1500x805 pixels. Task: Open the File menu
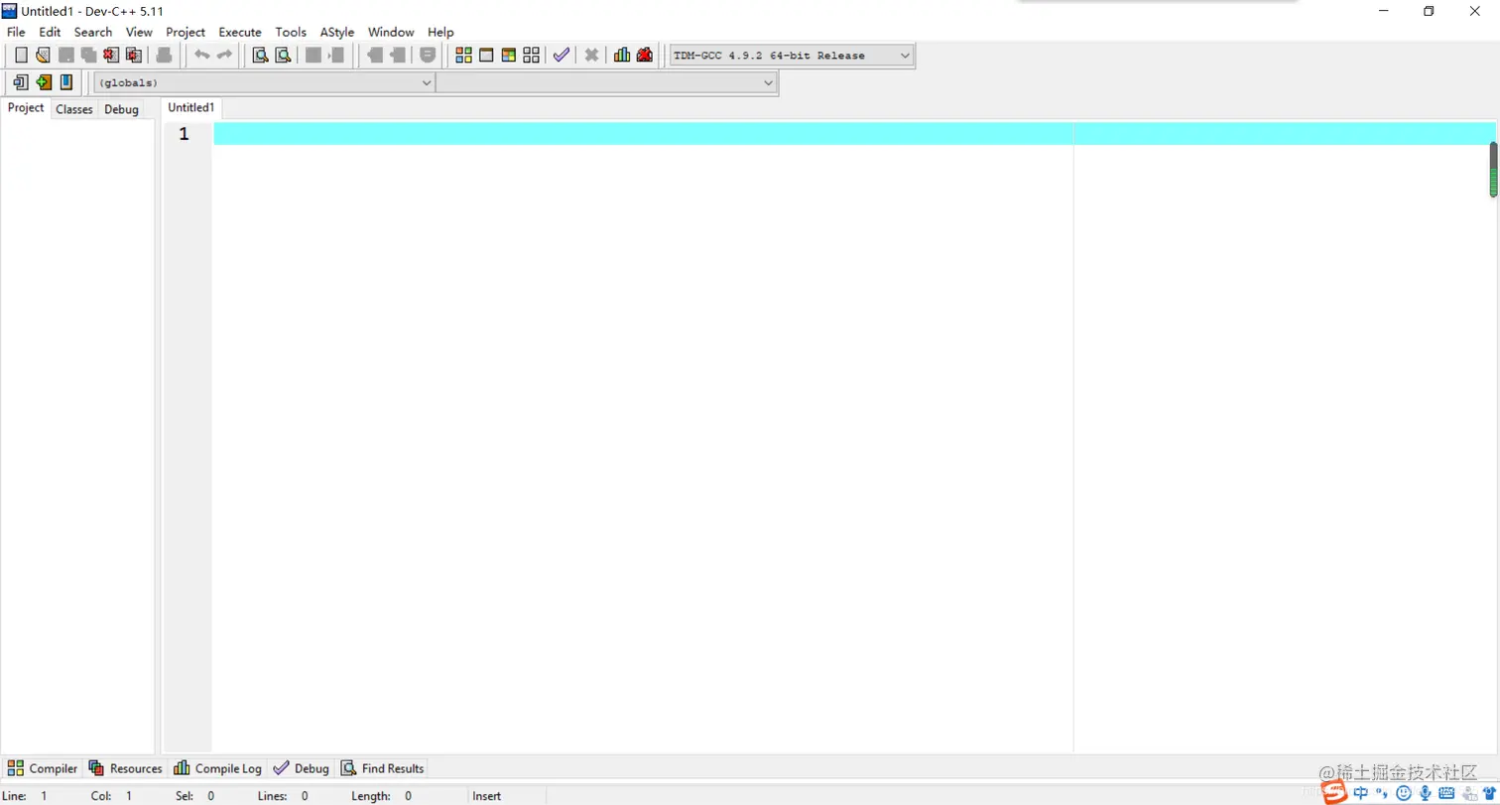(x=16, y=32)
